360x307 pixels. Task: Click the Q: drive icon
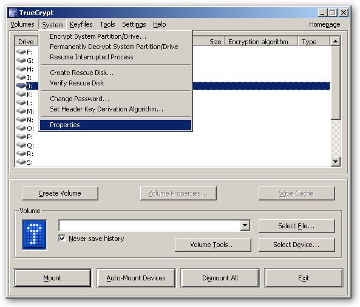(21, 145)
